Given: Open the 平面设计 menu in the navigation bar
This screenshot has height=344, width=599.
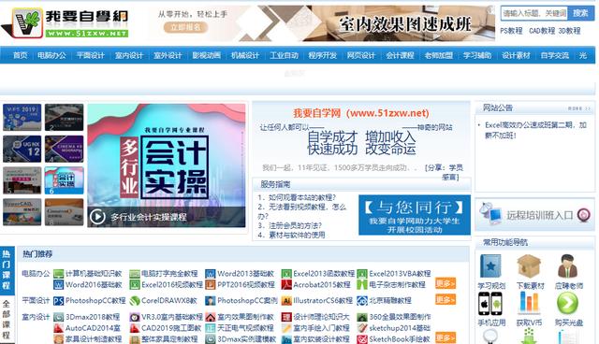Looking at the screenshot, I should point(91,55).
